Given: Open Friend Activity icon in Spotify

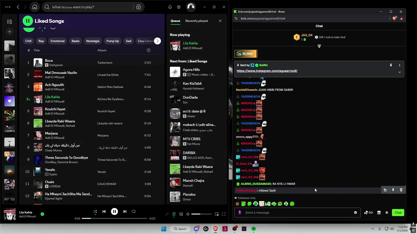Looking at the screenshot, I should coord(179,7).
